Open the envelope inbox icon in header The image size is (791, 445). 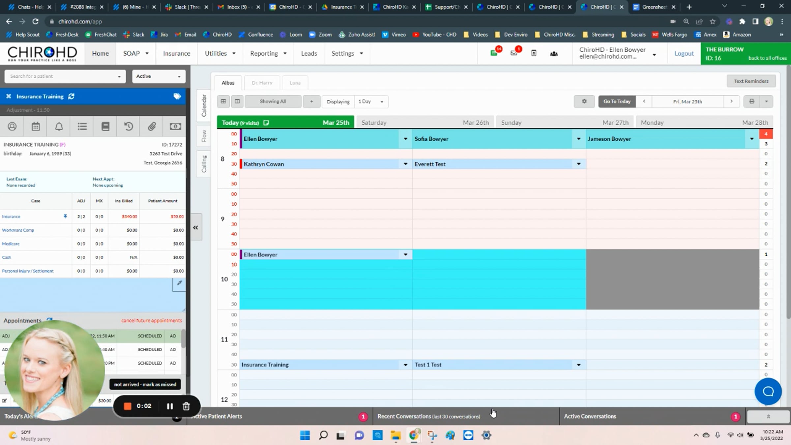(513, 53)
